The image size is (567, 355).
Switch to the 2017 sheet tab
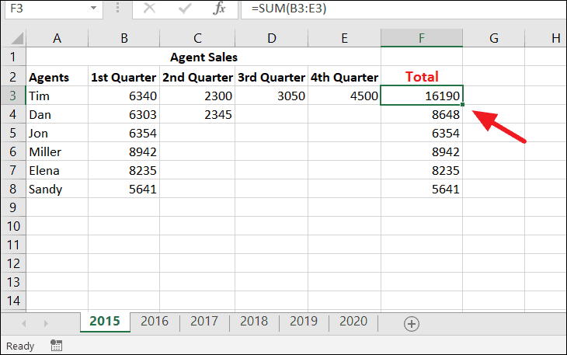click(x=204, y=321)
